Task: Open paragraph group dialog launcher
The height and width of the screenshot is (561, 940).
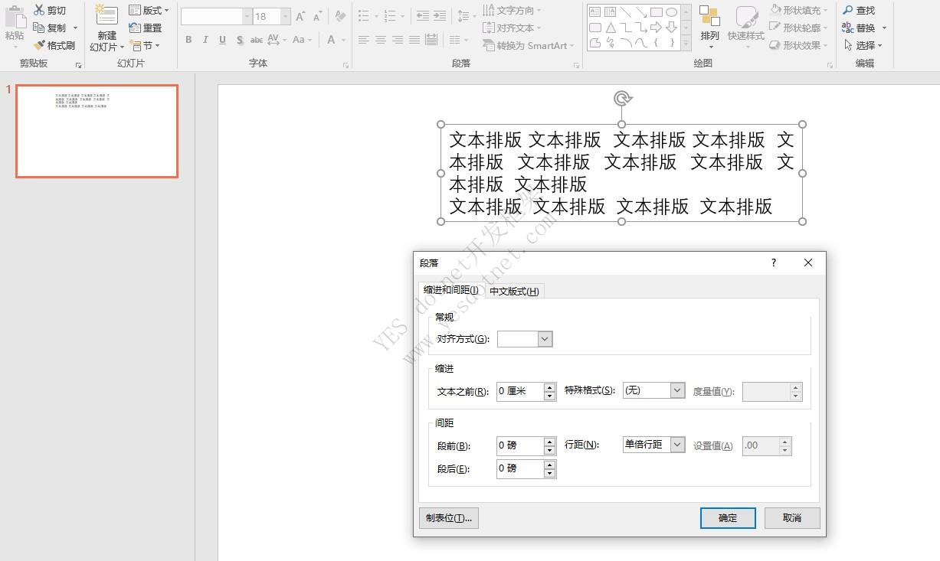Action: click(x=576, y=66)
